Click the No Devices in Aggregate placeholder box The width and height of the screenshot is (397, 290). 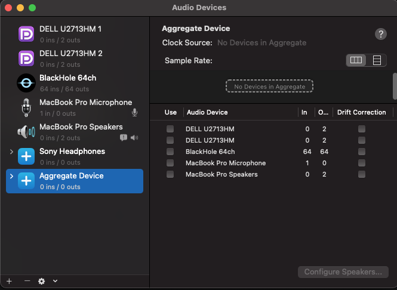269,87
